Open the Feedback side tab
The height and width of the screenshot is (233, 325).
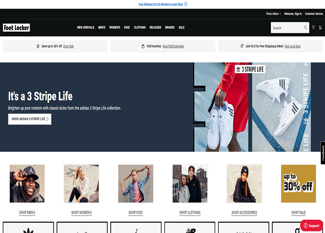pos(323,153)
